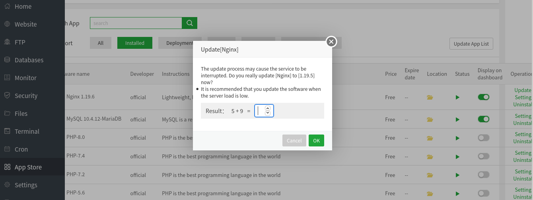Click Update link for Nginx row
533x200 pixels.
(523, 90)
